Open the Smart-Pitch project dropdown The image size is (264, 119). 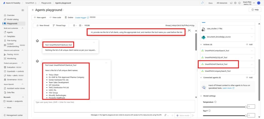point(254,3)
